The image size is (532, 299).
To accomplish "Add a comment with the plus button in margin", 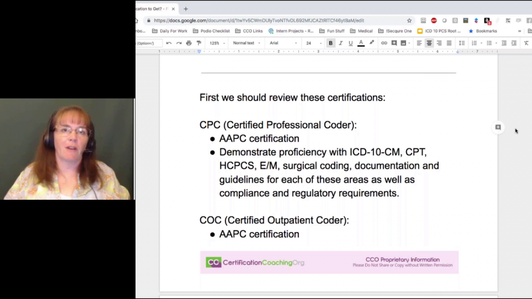I will (x=497, y=127).
